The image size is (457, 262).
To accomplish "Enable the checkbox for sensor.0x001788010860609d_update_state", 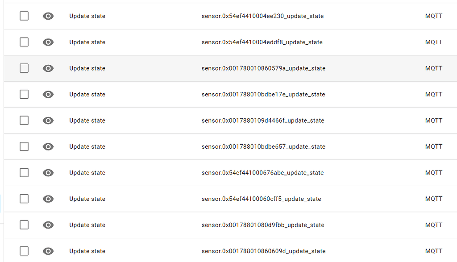I will tap(24, 251).
